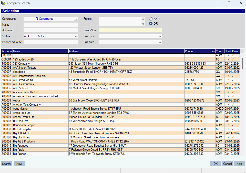Viewport: 246px width, 173px height.
Task: Click the Selection panel header
Action: (123, 11)
